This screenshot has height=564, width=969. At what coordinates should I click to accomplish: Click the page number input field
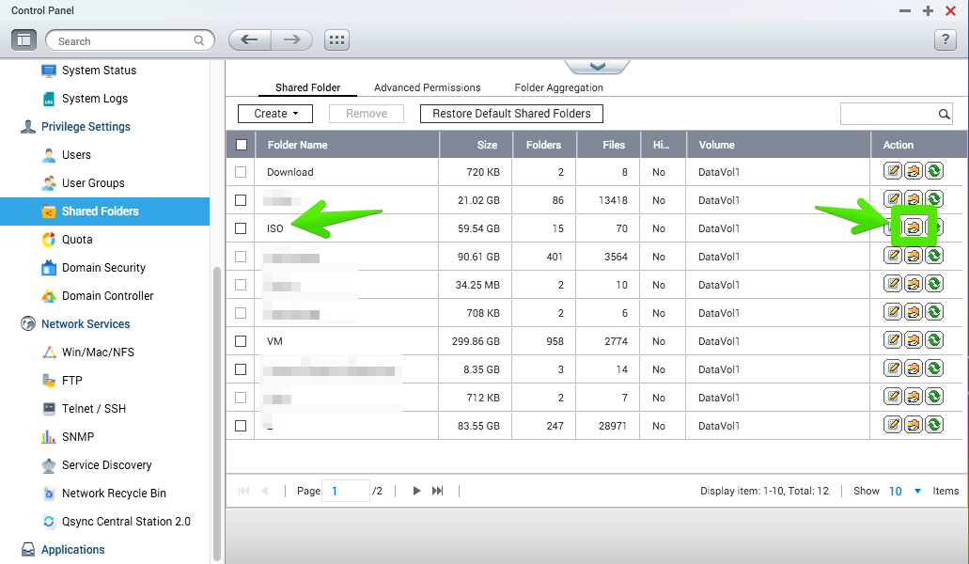[x=346, y=491]
